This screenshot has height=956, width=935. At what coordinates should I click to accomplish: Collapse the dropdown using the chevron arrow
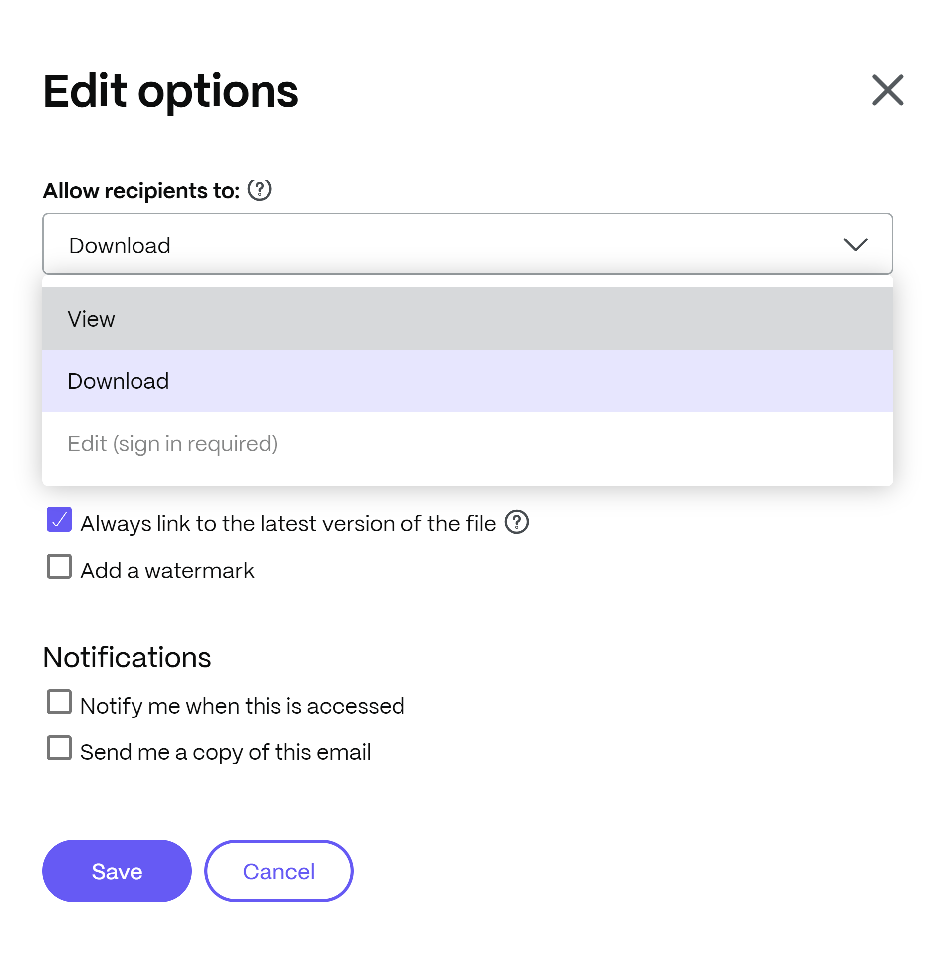(x=855, y=244)
